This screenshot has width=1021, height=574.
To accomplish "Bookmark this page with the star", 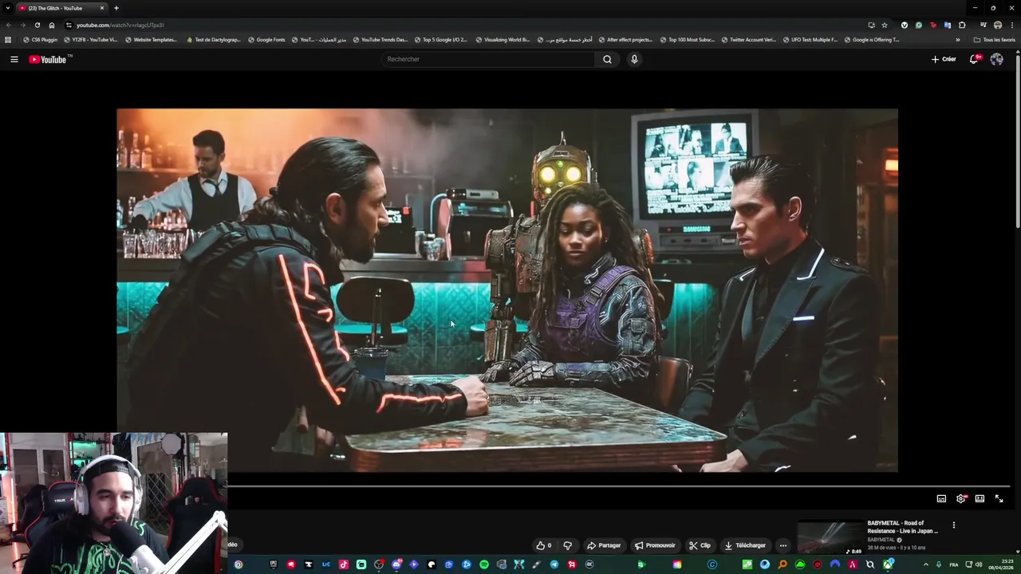I will tap(885, 25).
